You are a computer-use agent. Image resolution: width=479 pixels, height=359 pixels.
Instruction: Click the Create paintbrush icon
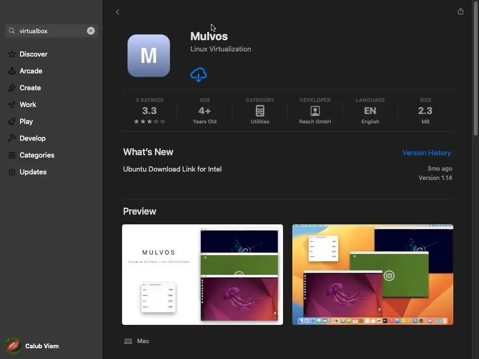[12, 87]
